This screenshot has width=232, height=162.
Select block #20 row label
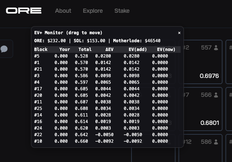pyautogui.click(x=38, y=95)
